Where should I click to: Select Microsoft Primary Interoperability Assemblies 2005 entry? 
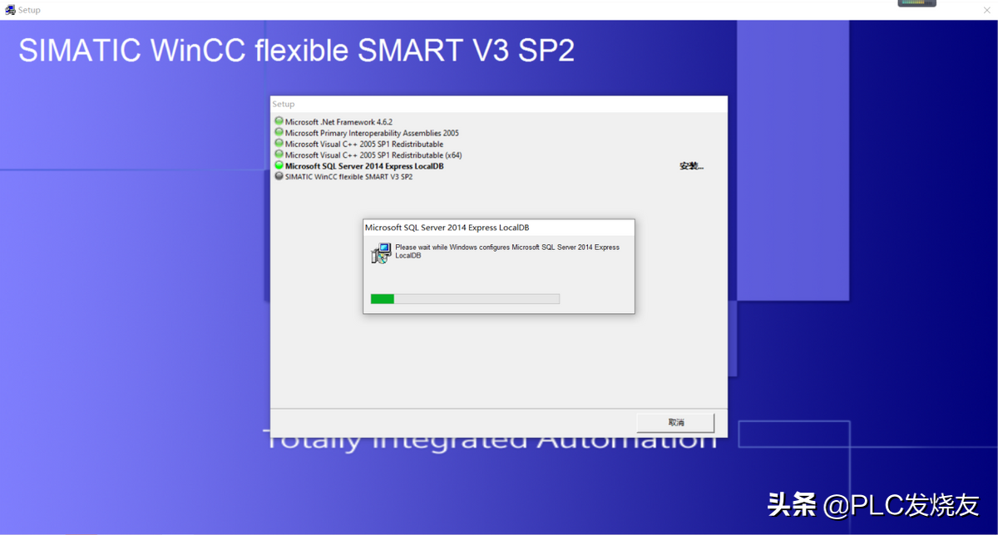click(372, 133)
